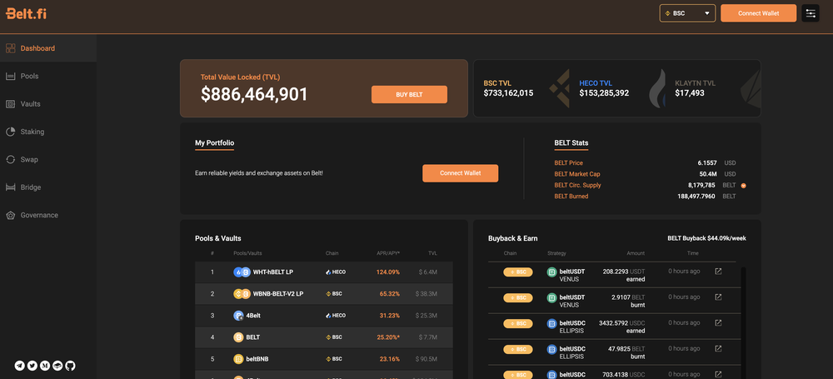The height and width of the screenshot is (379, 833).
Task: Click beltUSDT icon in 208.2293 earned row
Action: [552, 272]
